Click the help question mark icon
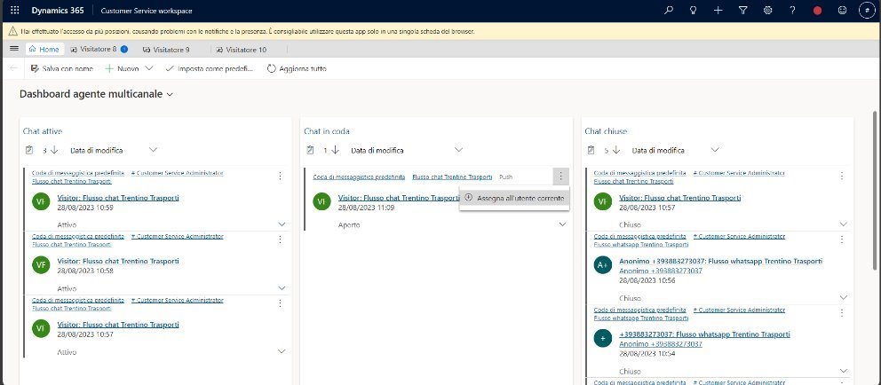This screenshot has width=881, height=385. 792,10
